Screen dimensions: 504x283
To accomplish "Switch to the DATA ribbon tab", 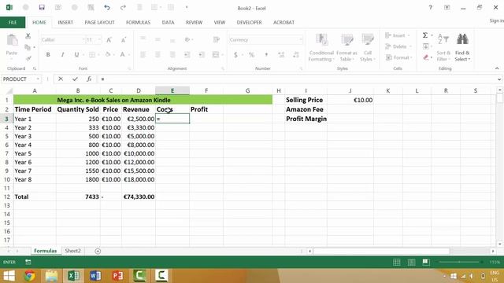I will tap(168, 23).
